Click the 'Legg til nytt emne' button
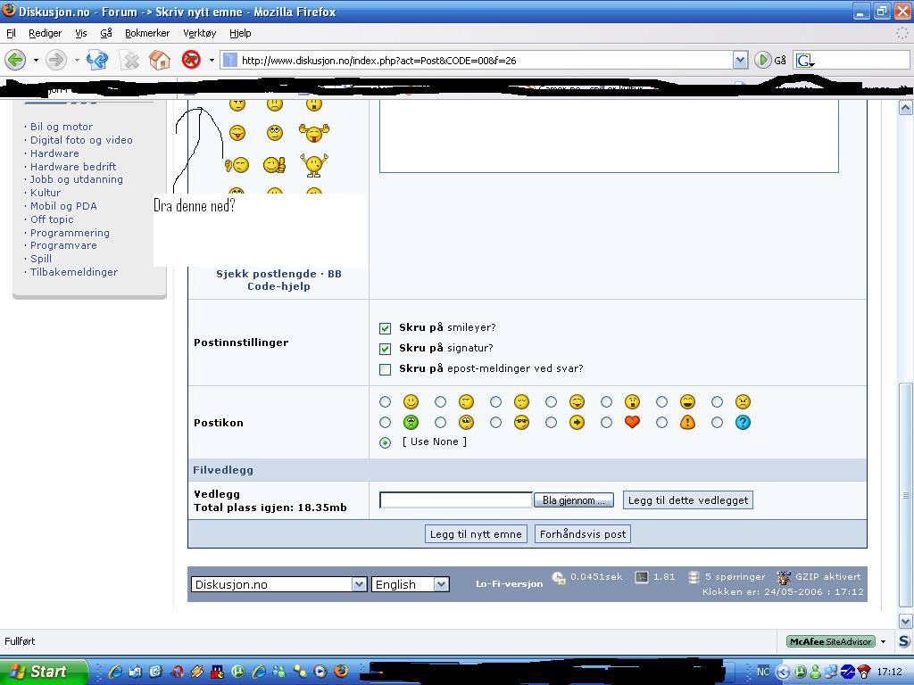Viewport: 914px width, 685px height. pos(476,534)
